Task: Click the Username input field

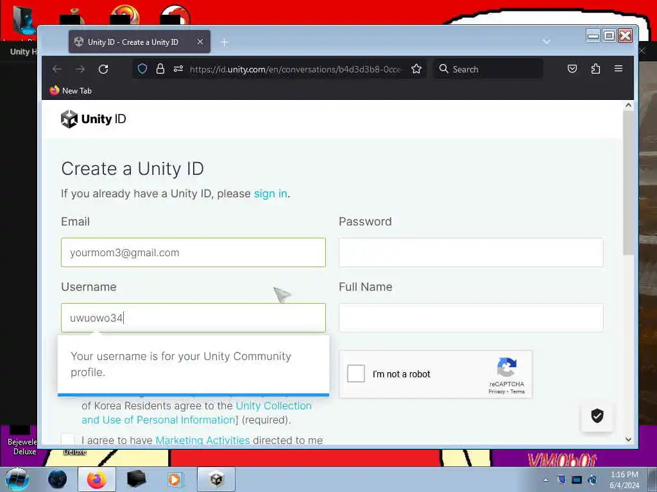Action: (193, 318)
